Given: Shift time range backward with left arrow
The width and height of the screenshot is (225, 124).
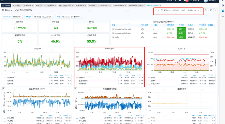Looking at the screenshot, I should pos(158,10).
